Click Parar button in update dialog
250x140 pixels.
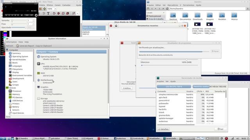pyautogui.click(x=215, y=51)
